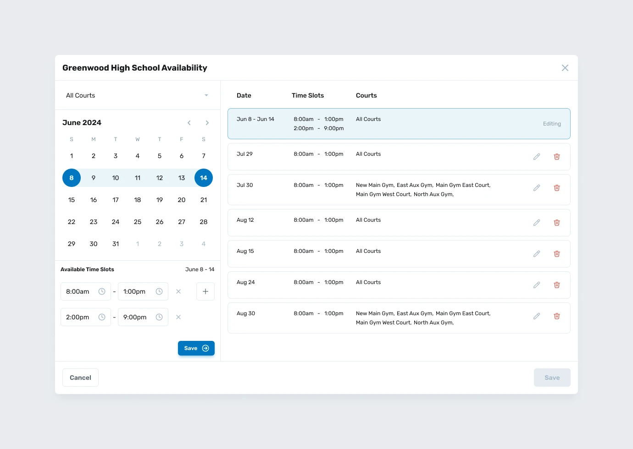The width and height of the screenshot is (633, 449).
Task: Close the Greenwood High School Availability dialog
Action: click(x=565, y=68)
